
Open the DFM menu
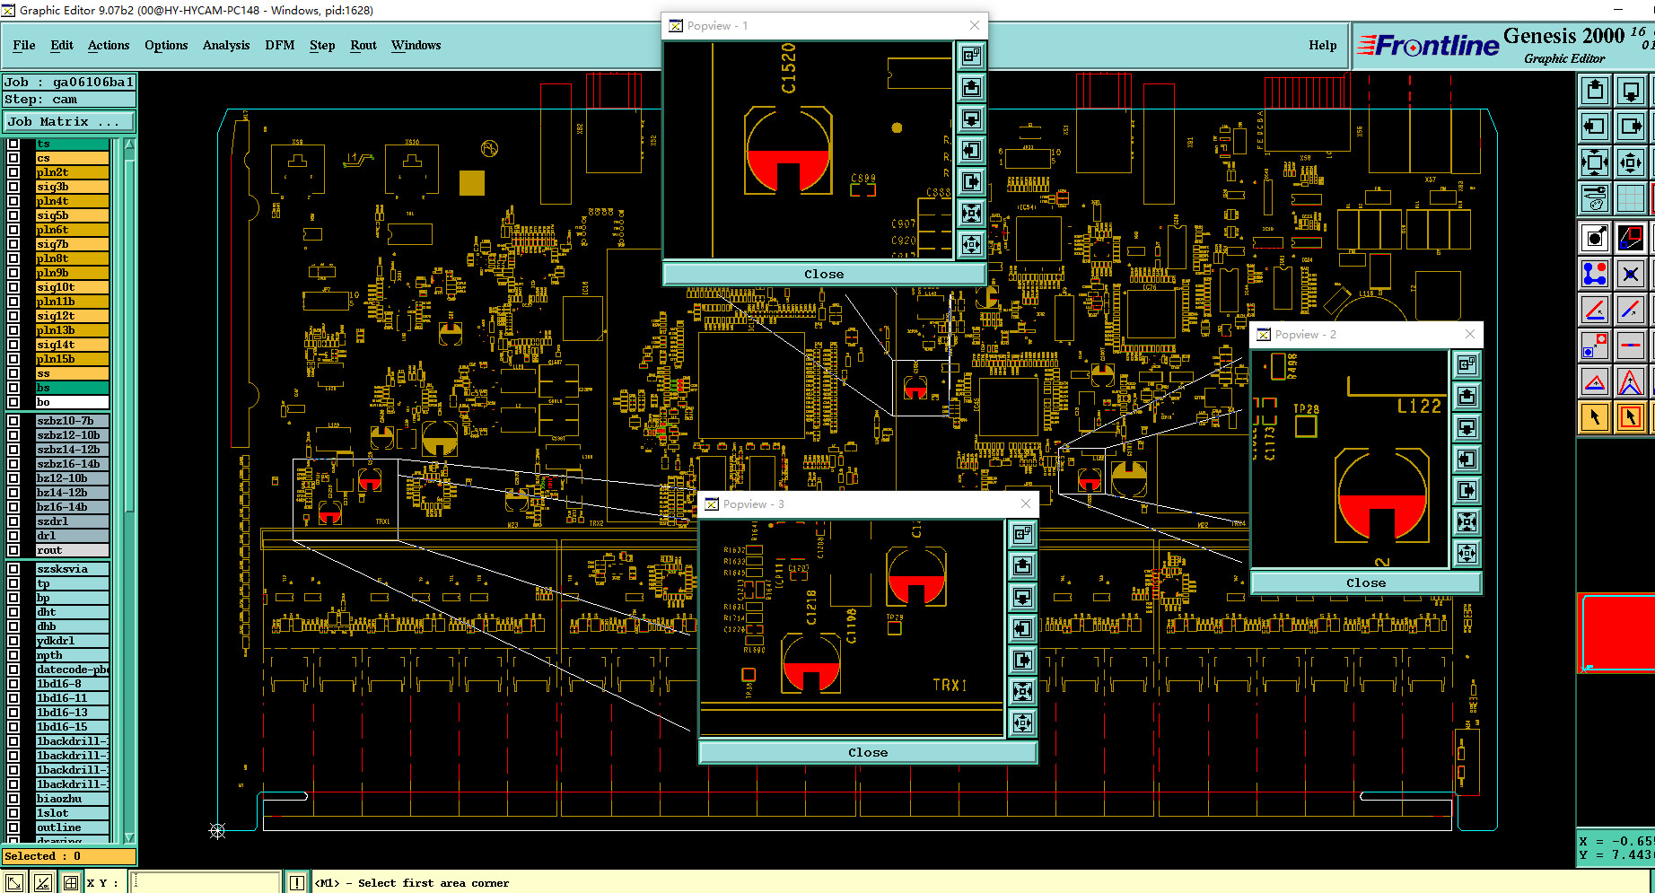point(280,45)
